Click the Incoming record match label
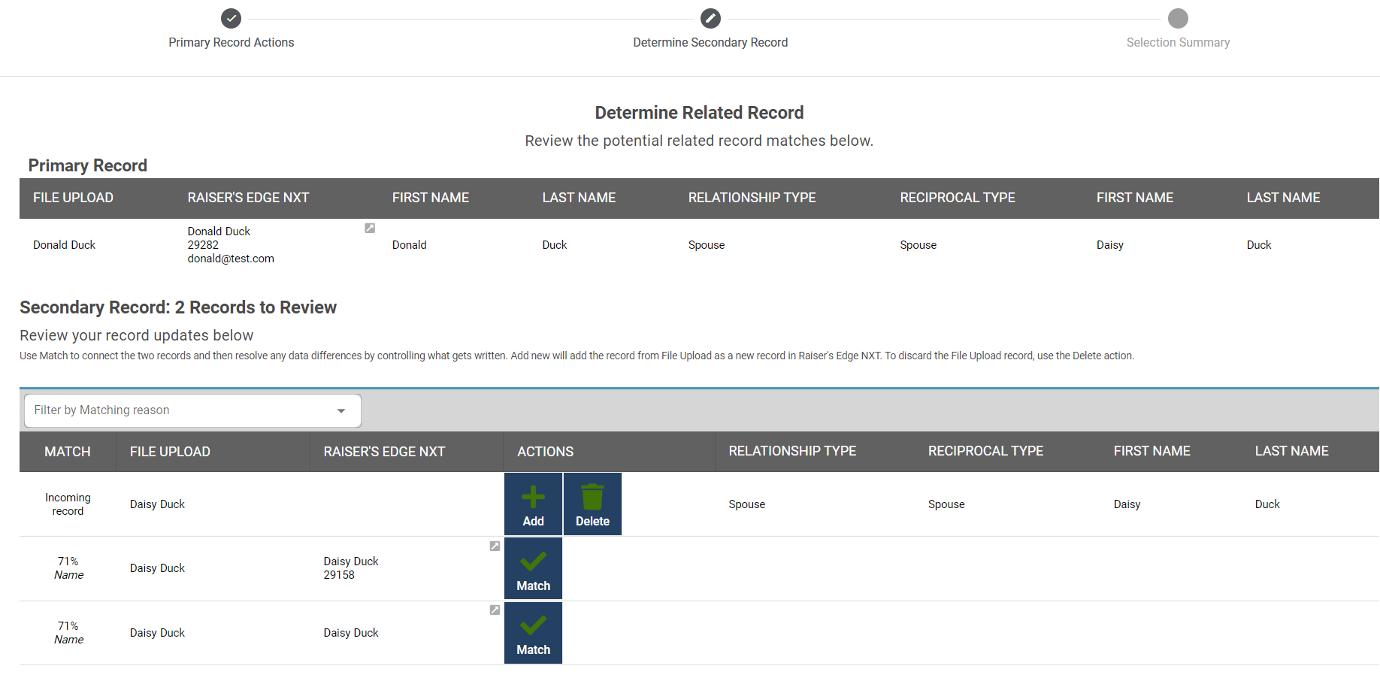Screen dimensions: 1380x675 point(68,504)
